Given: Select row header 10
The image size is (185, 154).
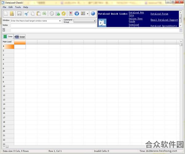Looking at the screenshot, I should pos(8,86).
